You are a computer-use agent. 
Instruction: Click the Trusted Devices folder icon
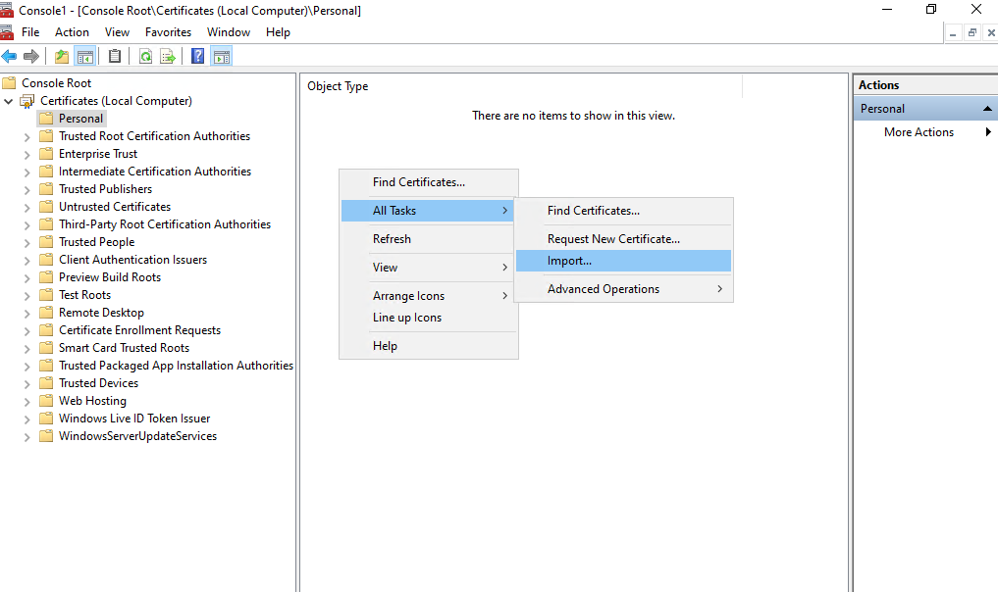click(46, 383)
